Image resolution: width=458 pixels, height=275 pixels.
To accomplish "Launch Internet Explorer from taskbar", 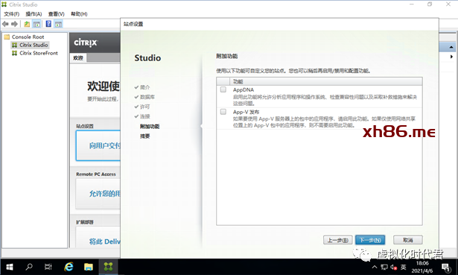I will 69,267.
